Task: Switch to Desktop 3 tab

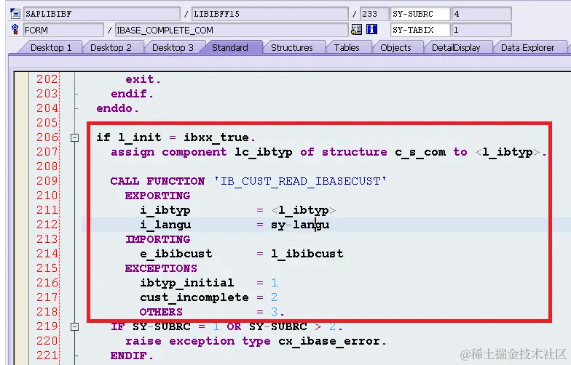Action: click(173, 48)
